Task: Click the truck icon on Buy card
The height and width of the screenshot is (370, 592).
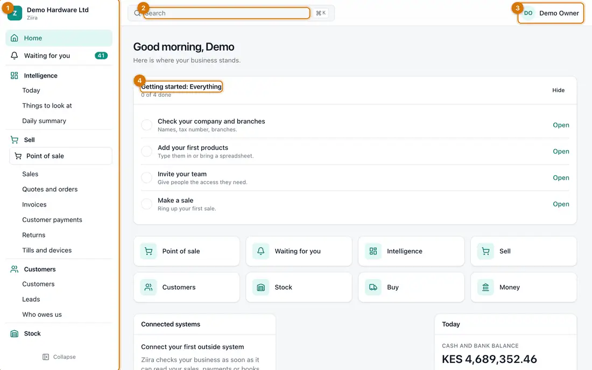Action: coord(373,287)
